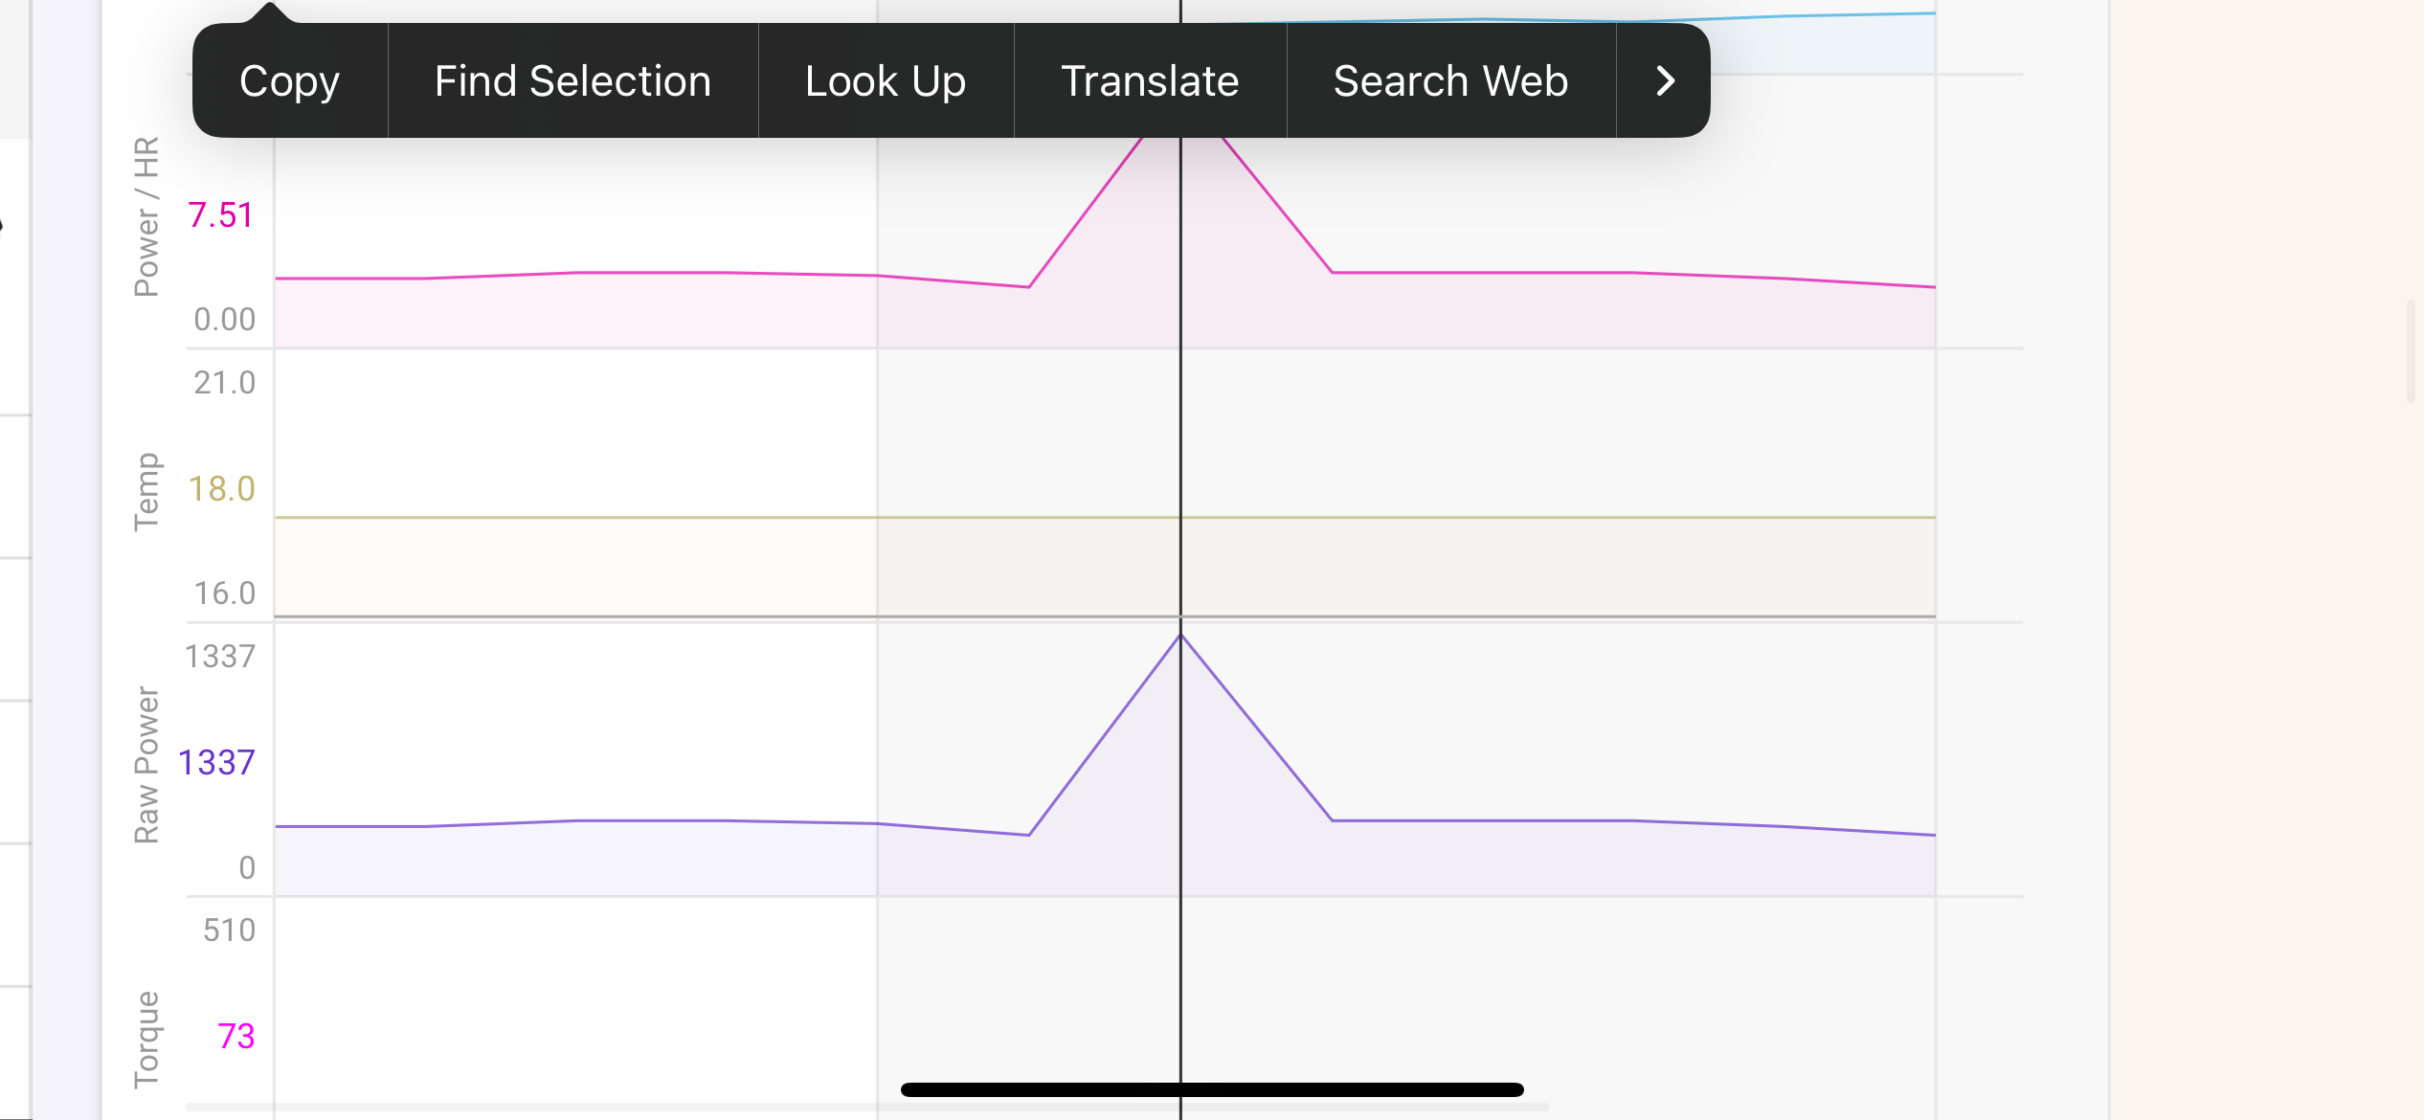
Task: Click the 18.0 temperature value
Action: pyautogui.click(x=221, y=489)
